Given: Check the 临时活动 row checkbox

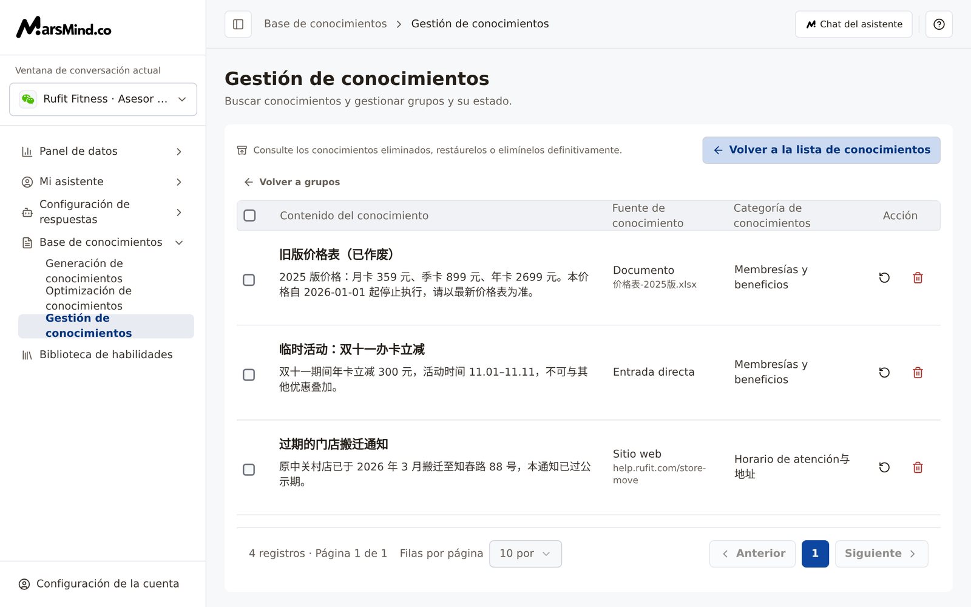Looking at the screenshot, I should click(x=249, y=375).
